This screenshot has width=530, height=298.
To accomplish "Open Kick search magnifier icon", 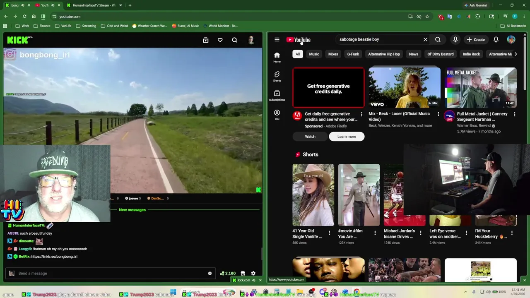I will (235, 40).
